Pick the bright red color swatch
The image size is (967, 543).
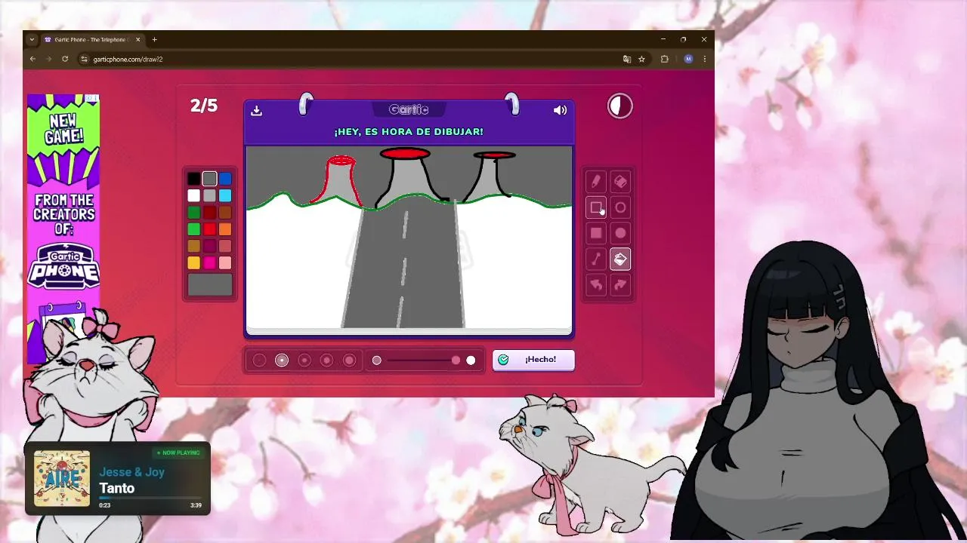click(x=209, y=229)
